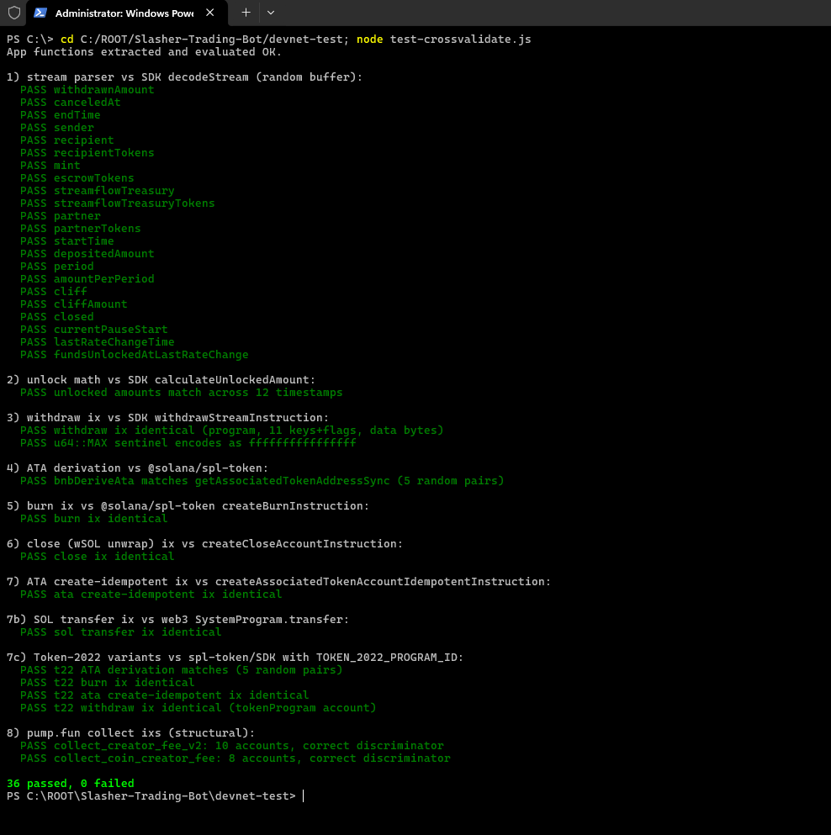Click the "PASS t22 burn ix identical" line
Image resolution: width=831 pixels, height=835 pixels.
107,682
